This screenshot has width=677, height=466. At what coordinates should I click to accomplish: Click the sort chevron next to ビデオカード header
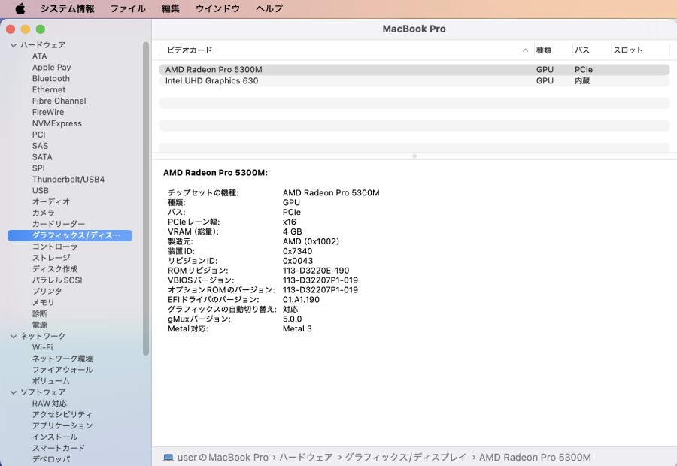click(526, 48)
